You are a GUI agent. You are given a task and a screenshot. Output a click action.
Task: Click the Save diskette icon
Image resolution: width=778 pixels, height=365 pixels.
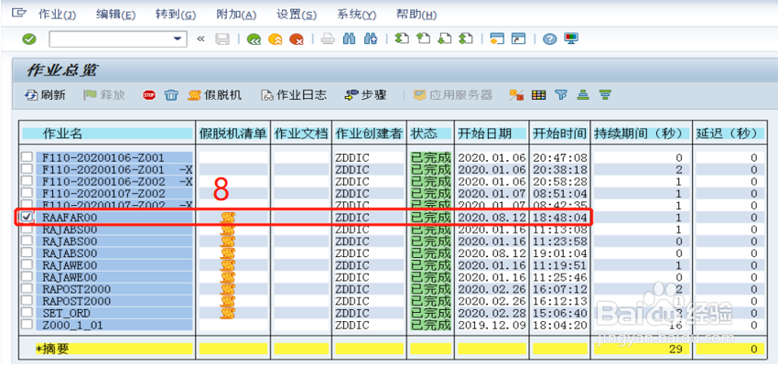coord(222,39)
